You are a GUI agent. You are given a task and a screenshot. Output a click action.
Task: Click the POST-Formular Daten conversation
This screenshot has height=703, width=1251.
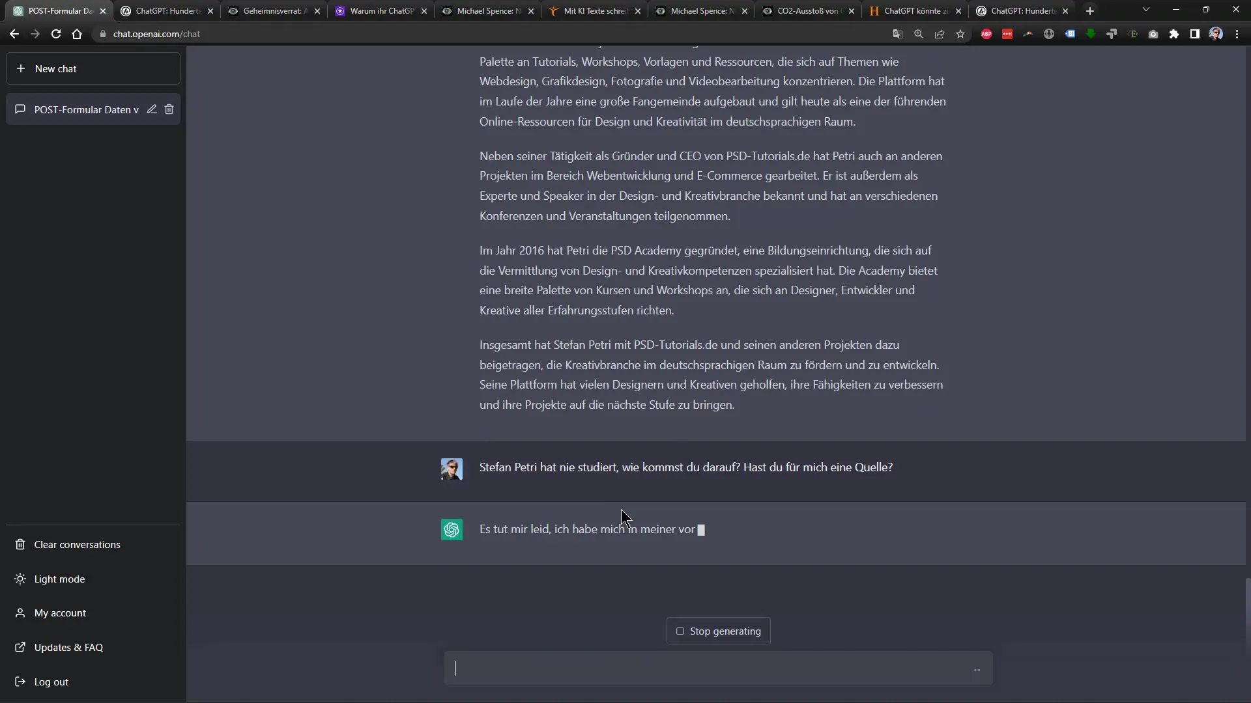click(86, 109)
